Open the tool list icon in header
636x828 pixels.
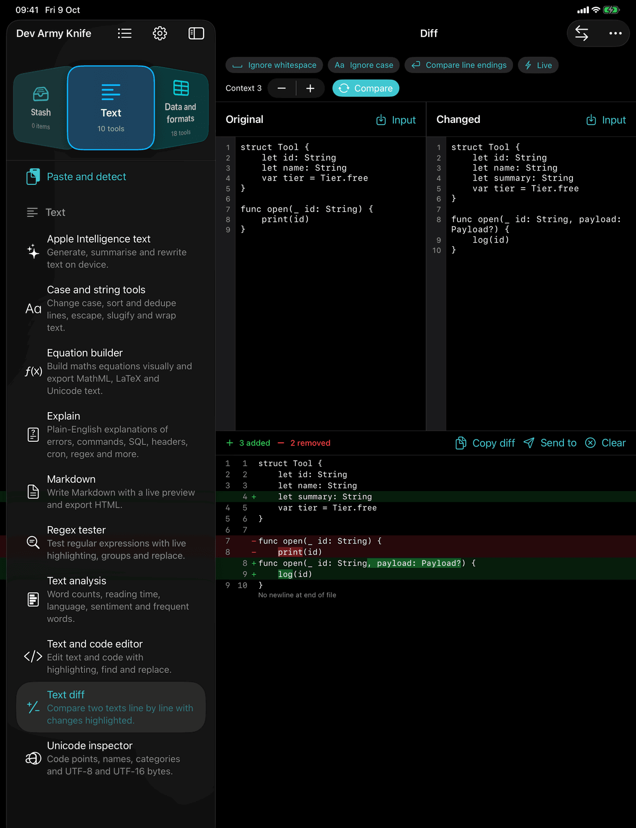[125, 33]
